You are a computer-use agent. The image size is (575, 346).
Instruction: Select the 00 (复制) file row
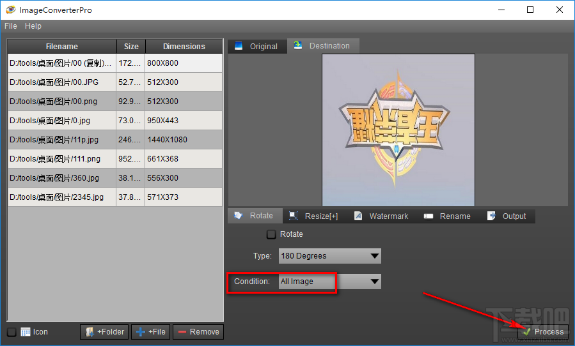click(115, 63)
